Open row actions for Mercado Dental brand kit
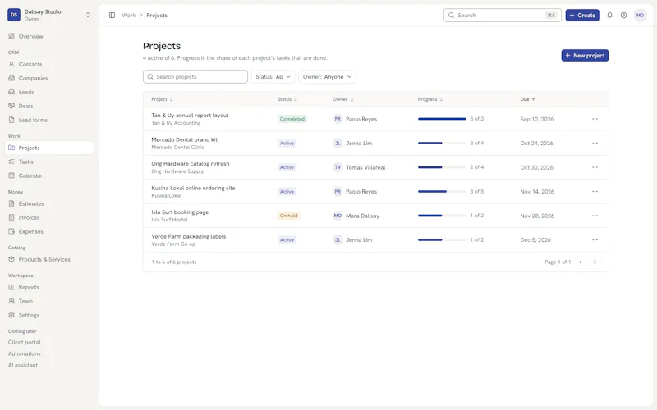The image size is (657, 410). (595, 143)
